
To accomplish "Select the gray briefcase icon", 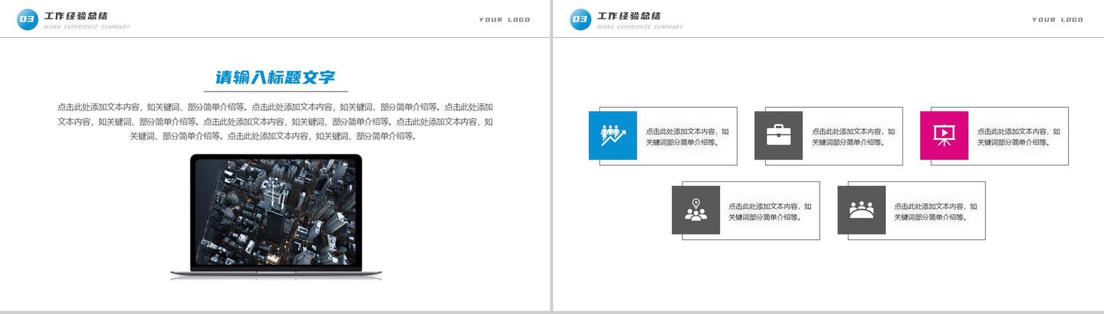I will click(779, 135).
